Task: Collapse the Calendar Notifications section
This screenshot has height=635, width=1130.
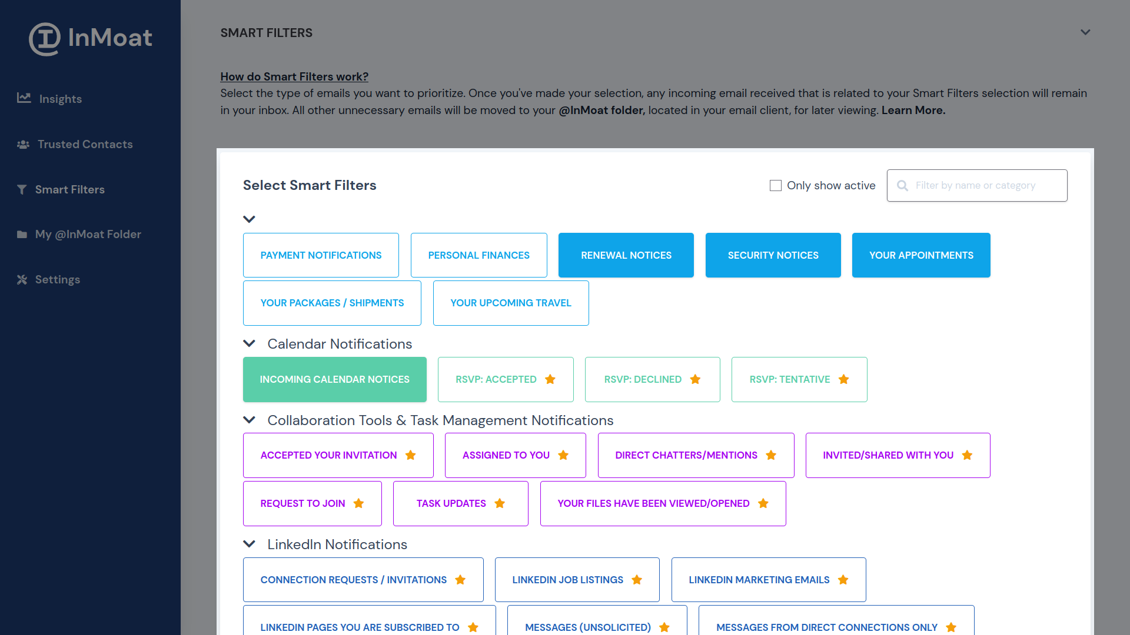Action: (x=249, y=343)
